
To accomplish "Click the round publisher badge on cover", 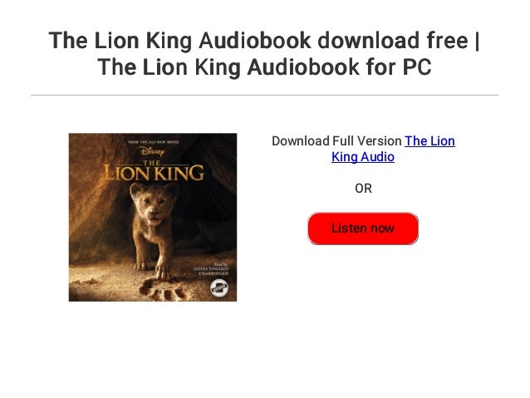I will click(x=219, y=288).
